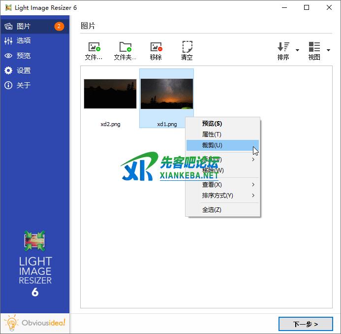Click the Next (下一步 >) button
341x334 pixels.
pyautogui.click(x=305, y=324)
